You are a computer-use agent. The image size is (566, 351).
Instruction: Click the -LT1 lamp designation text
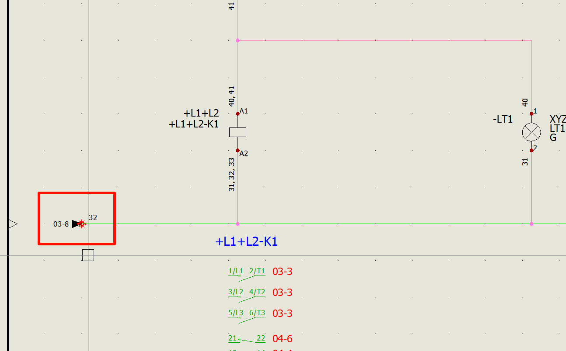pyautogui.click(x=503, y=119)
